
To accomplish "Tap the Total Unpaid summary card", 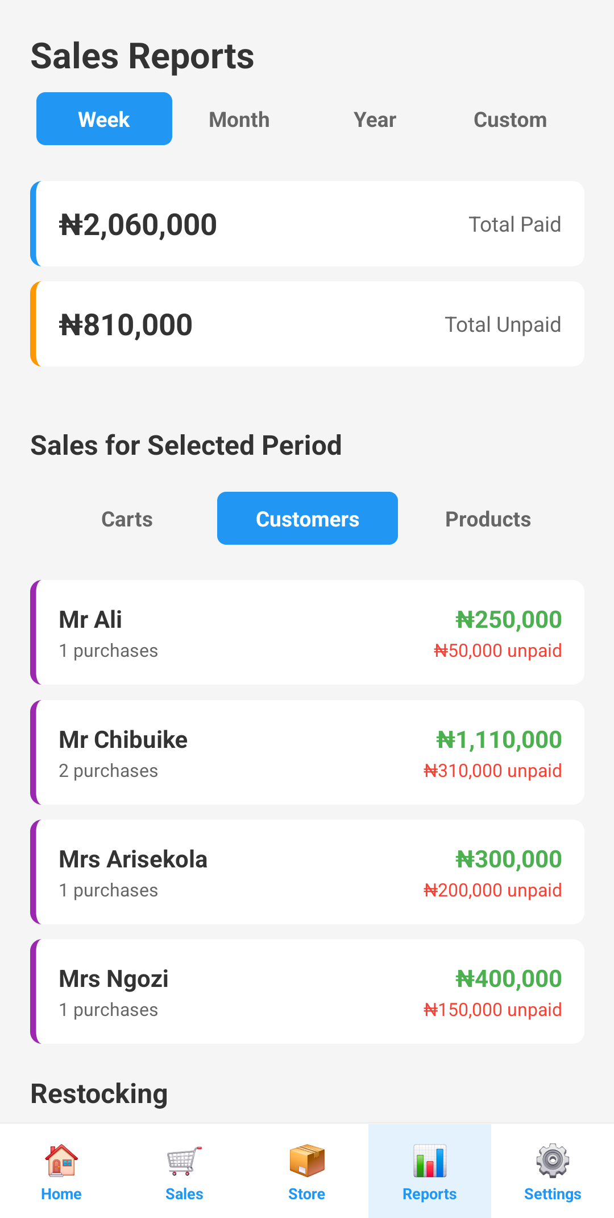I will [307, 324].
